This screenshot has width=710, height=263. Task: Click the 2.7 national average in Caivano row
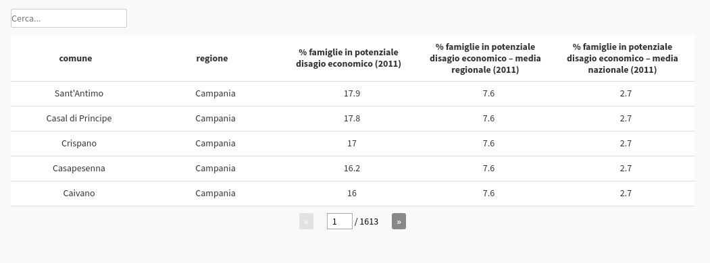click(x=626, y=194)
